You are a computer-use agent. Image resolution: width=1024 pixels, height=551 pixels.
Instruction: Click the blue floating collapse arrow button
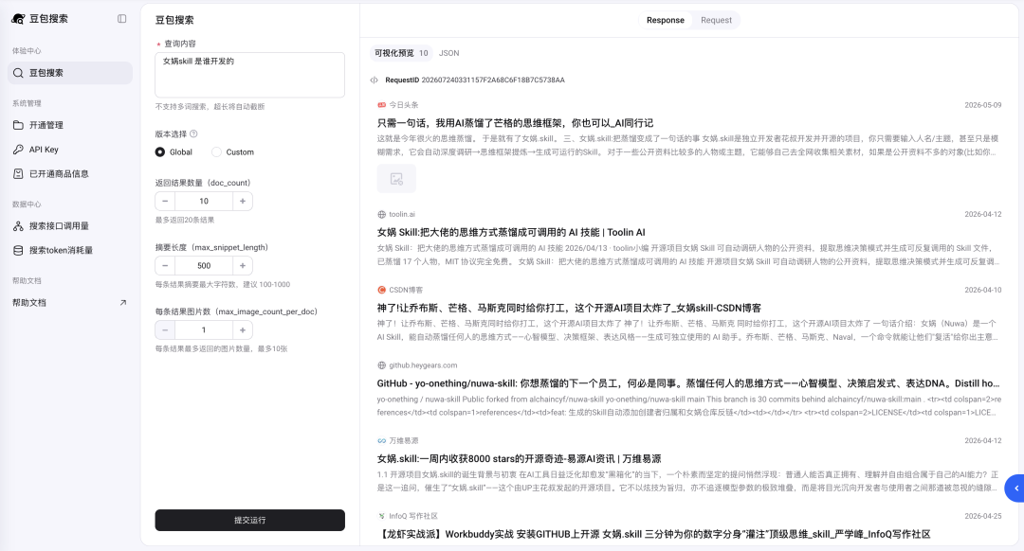[1015, 489]
